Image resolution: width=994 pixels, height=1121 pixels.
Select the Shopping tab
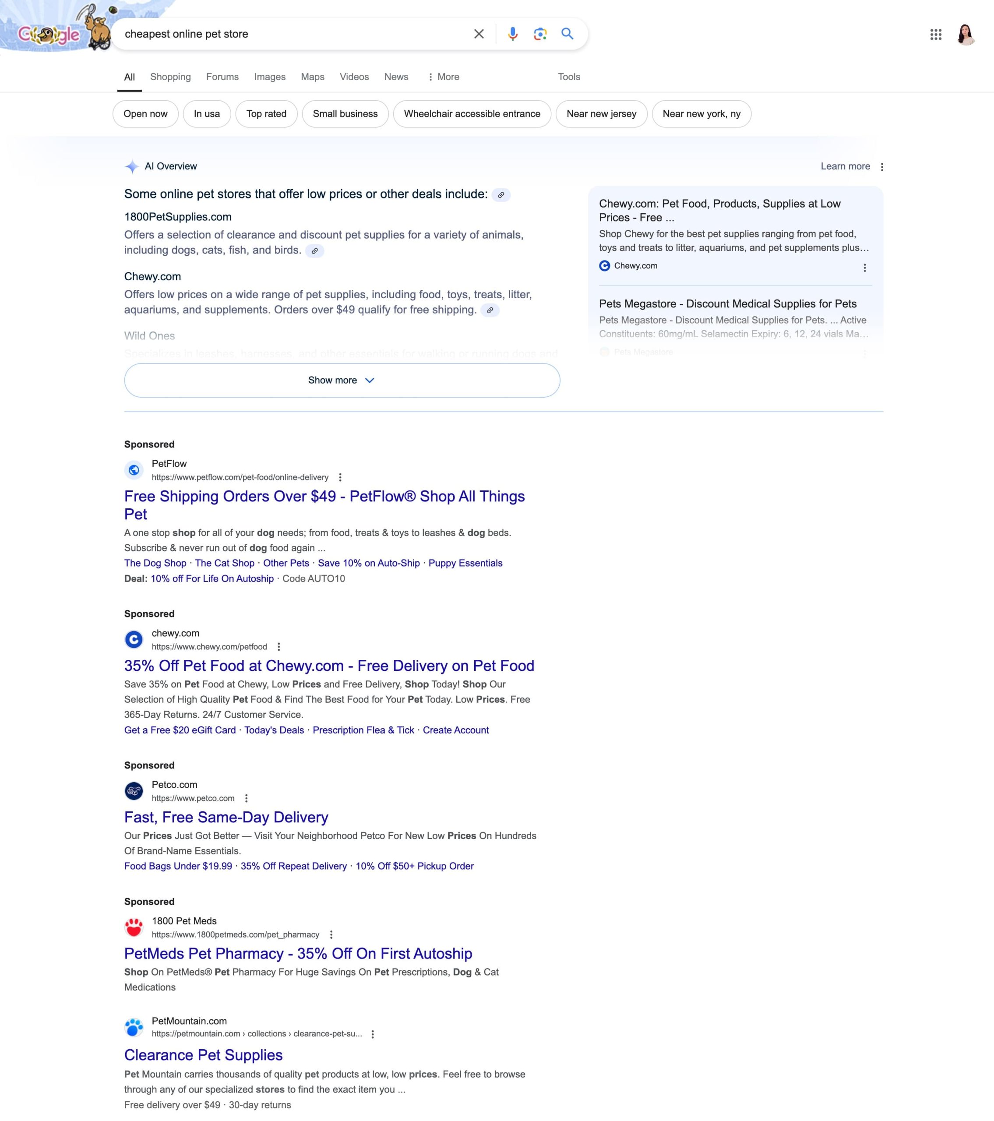[170, 77]
